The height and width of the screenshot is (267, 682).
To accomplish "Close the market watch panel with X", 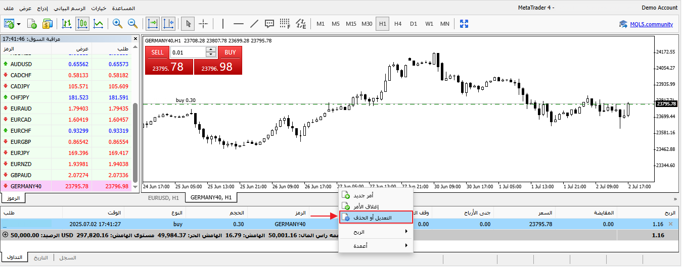I will tap(135, 38).
